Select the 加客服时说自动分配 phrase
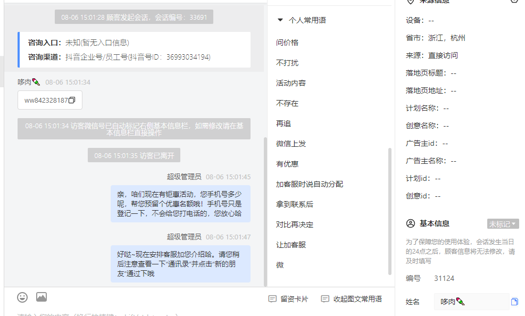Screen dimensions: 525x316 tap(310, 184)
